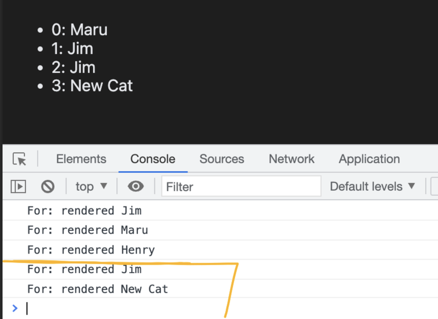Viewport: 438px width, 319px height.
Task: Open the Application tab
Action: pyautogui.click(x=369, y=159)
